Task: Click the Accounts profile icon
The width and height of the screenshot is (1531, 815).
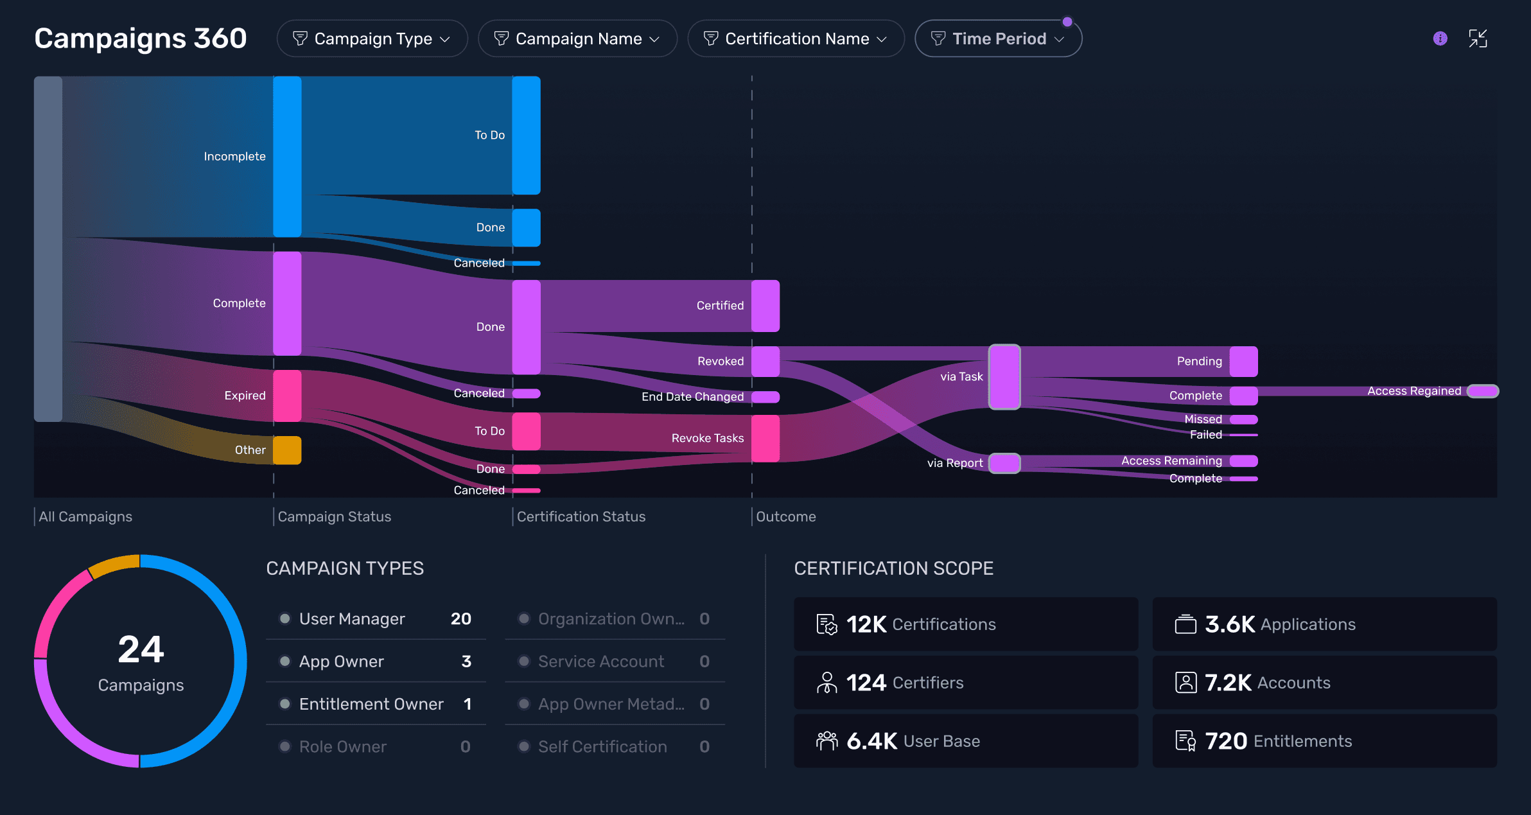Action: [x=1185, y=683]
